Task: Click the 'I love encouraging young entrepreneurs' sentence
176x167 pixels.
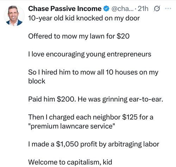Action: click(90, 54)
